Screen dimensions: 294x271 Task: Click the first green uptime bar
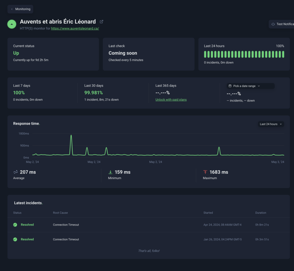tap(205, 54)
